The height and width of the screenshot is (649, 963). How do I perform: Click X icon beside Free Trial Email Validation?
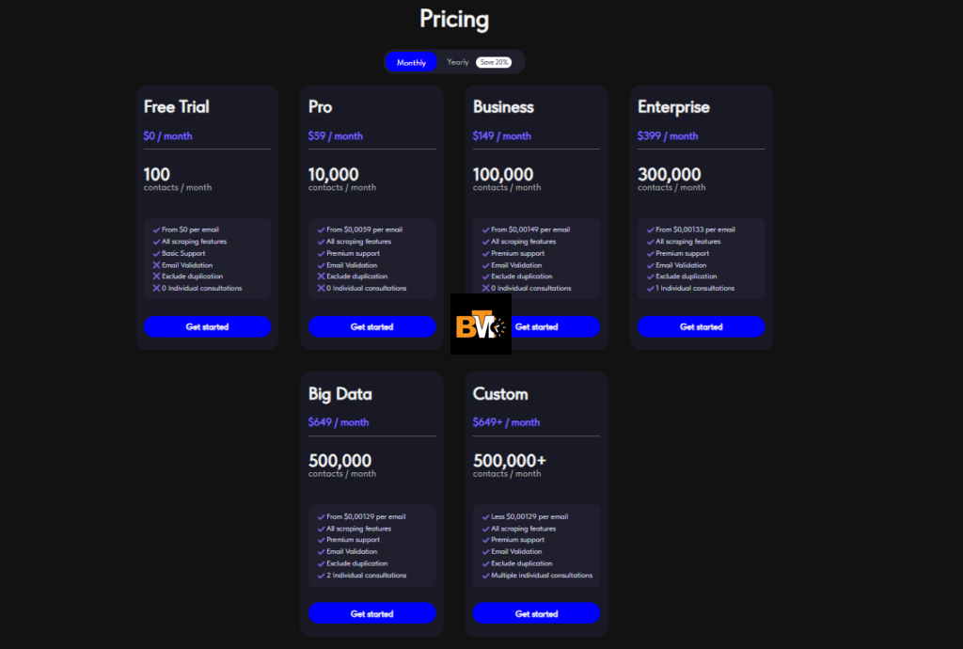[x=156, y=265]
